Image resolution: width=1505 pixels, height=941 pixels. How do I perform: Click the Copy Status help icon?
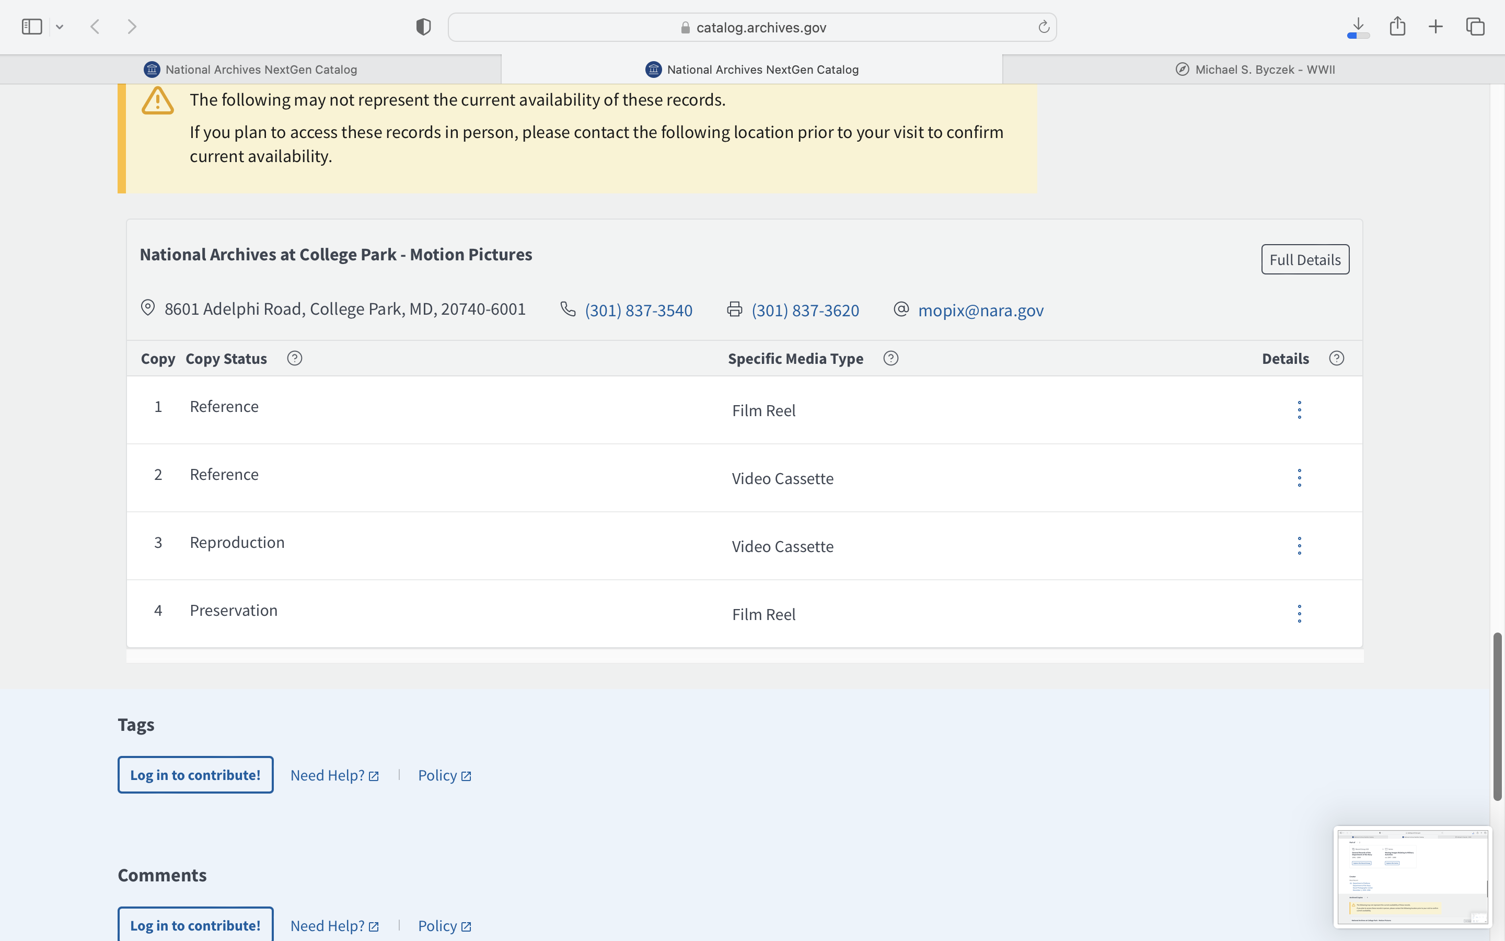295,359
